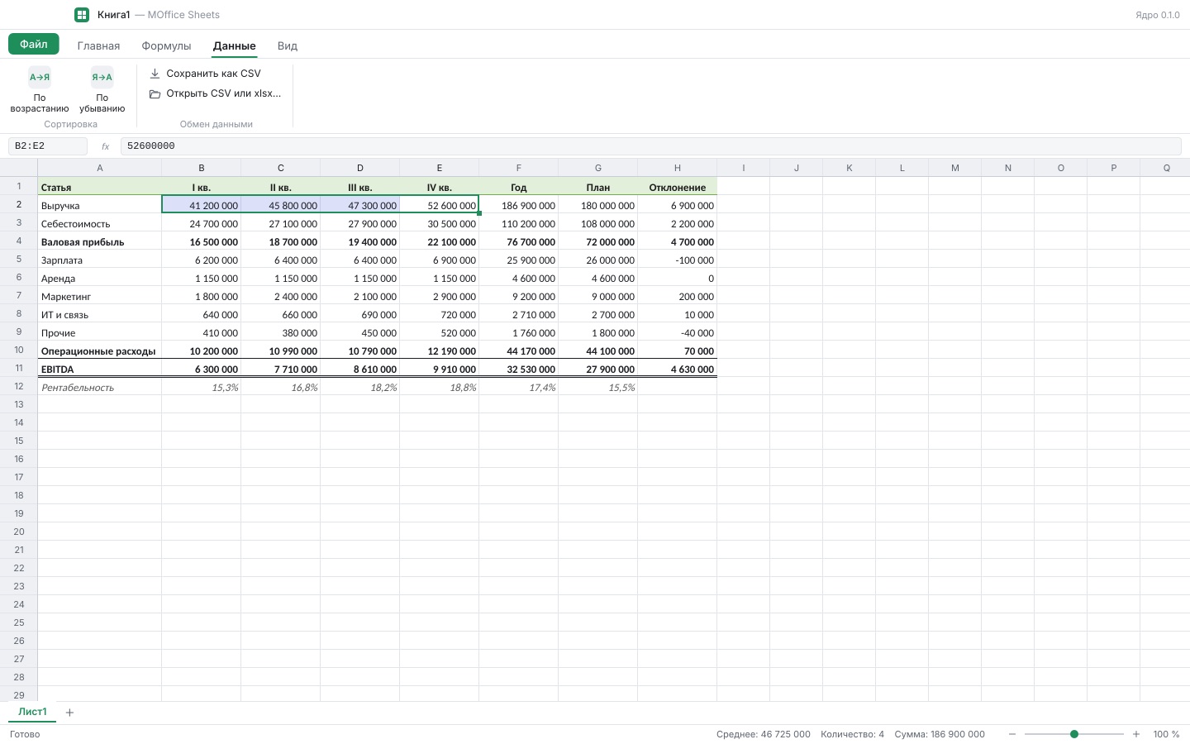Switch to the Главная tab
The height and width of the screenshot is (744, 1190).
(98, 45)
